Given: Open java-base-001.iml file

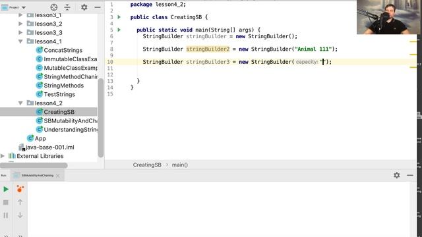Looking at the screenshot, I should pyautogui.click(x=50, y=147).
